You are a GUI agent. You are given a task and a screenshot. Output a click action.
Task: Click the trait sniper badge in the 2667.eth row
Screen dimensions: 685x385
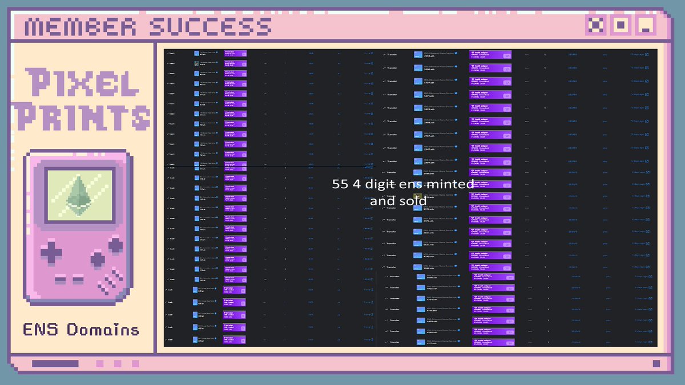(490, 232)
